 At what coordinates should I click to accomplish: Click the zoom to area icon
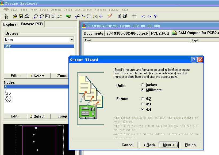coord(53,16)
